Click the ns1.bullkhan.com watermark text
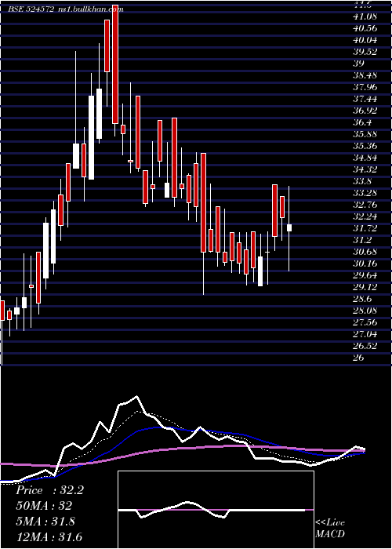392x549 pixels. click(x=89, y=9)
